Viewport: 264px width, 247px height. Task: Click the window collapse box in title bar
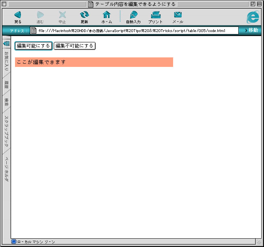259,4
